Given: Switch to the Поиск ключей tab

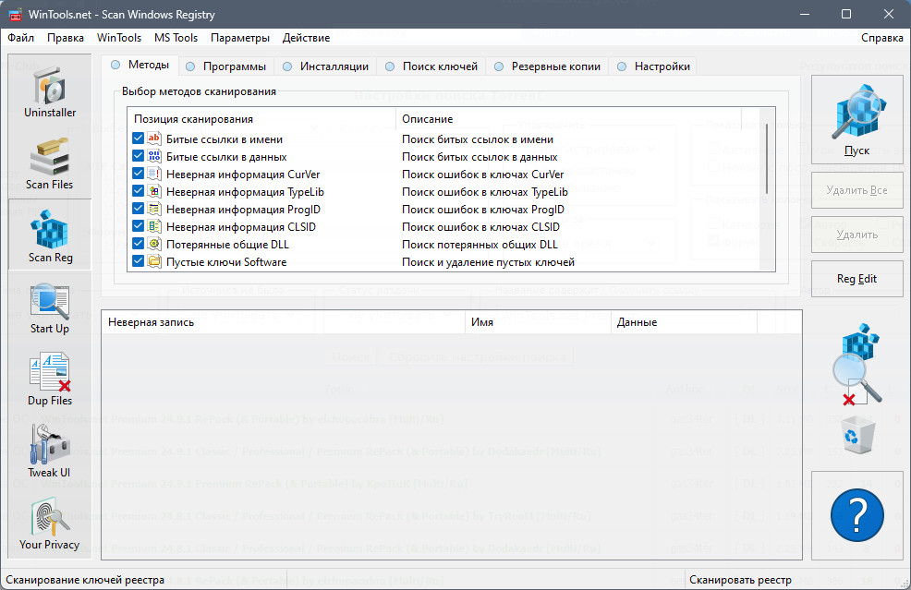Looking at the screenshot, I should click(x=431, y=66).
